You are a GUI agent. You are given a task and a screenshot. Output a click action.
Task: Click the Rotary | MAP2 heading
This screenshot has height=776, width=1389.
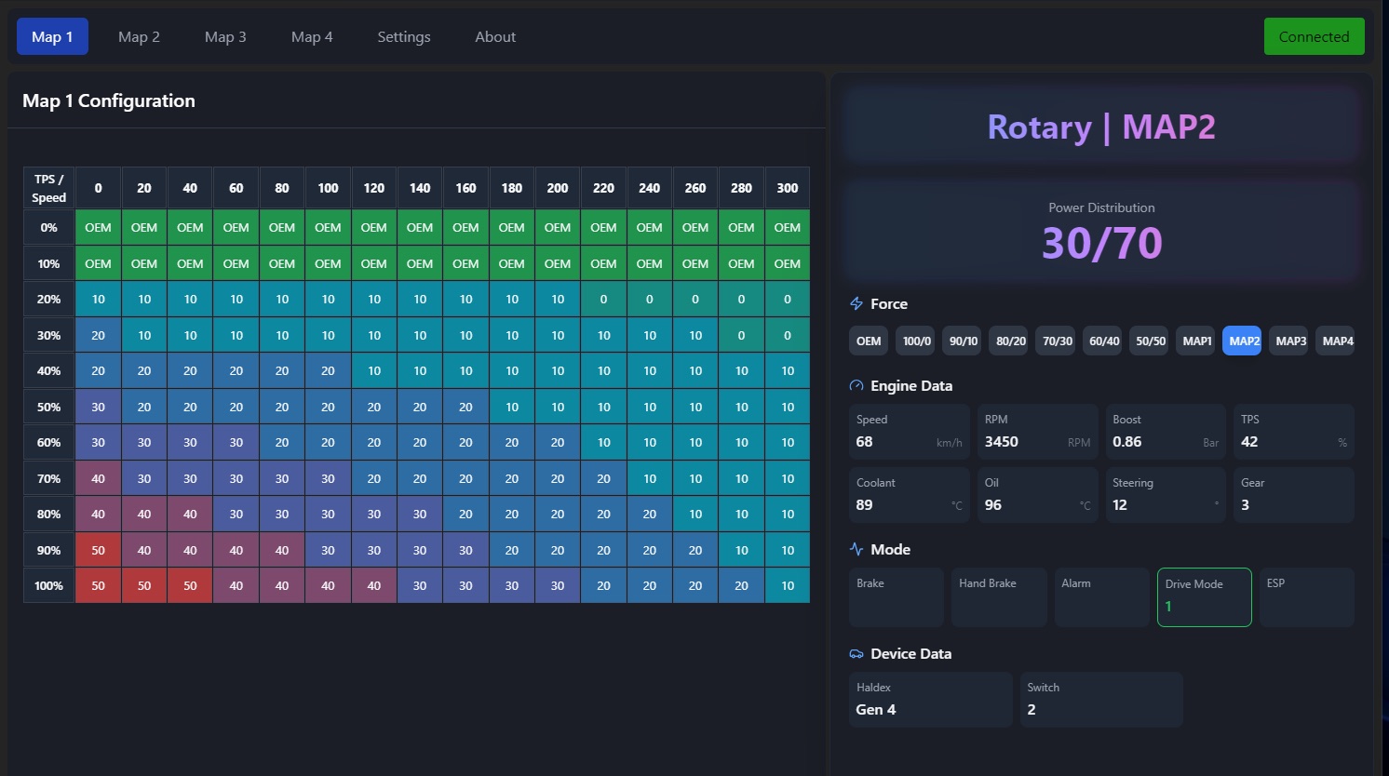1101,127
